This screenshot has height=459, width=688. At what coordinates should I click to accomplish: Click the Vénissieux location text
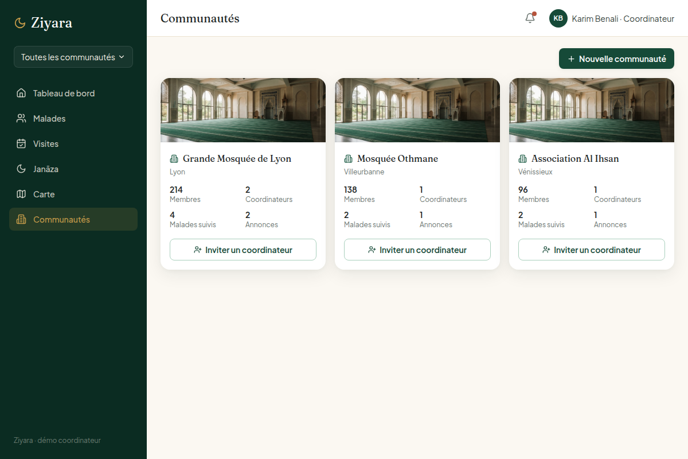pyautogui.click(x=535, y=172)
